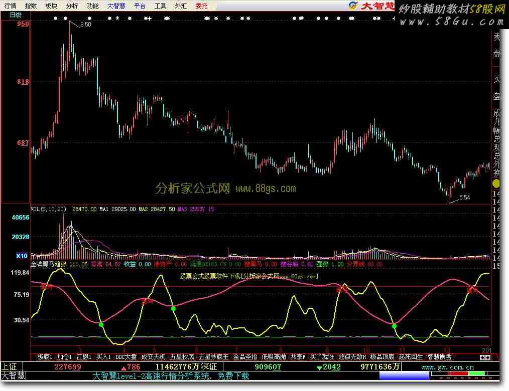The height and width of the screenshot is (391, 509).
Task: Click the 818 price axis label
Action: click(23, 82)
